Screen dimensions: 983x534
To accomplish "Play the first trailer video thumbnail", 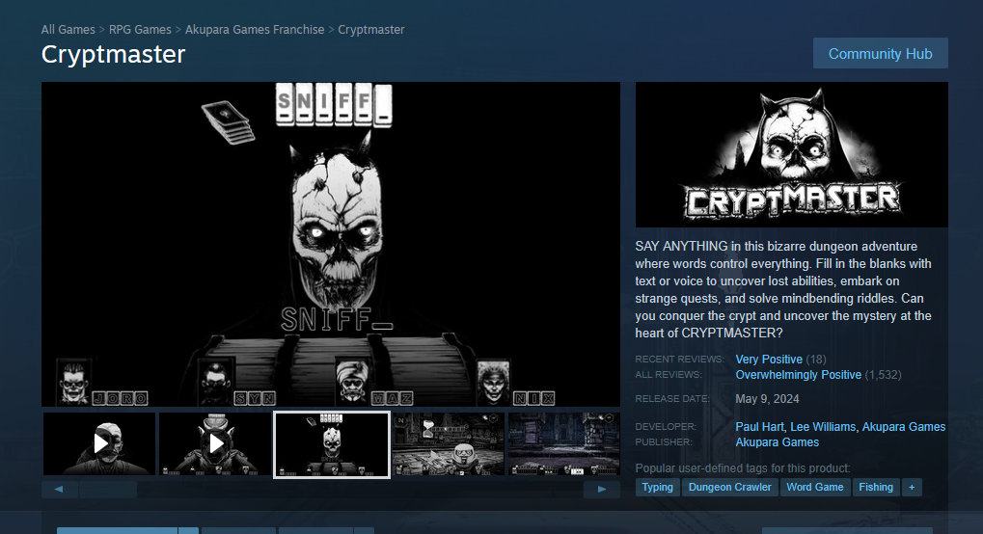I will tap(99, 443).
